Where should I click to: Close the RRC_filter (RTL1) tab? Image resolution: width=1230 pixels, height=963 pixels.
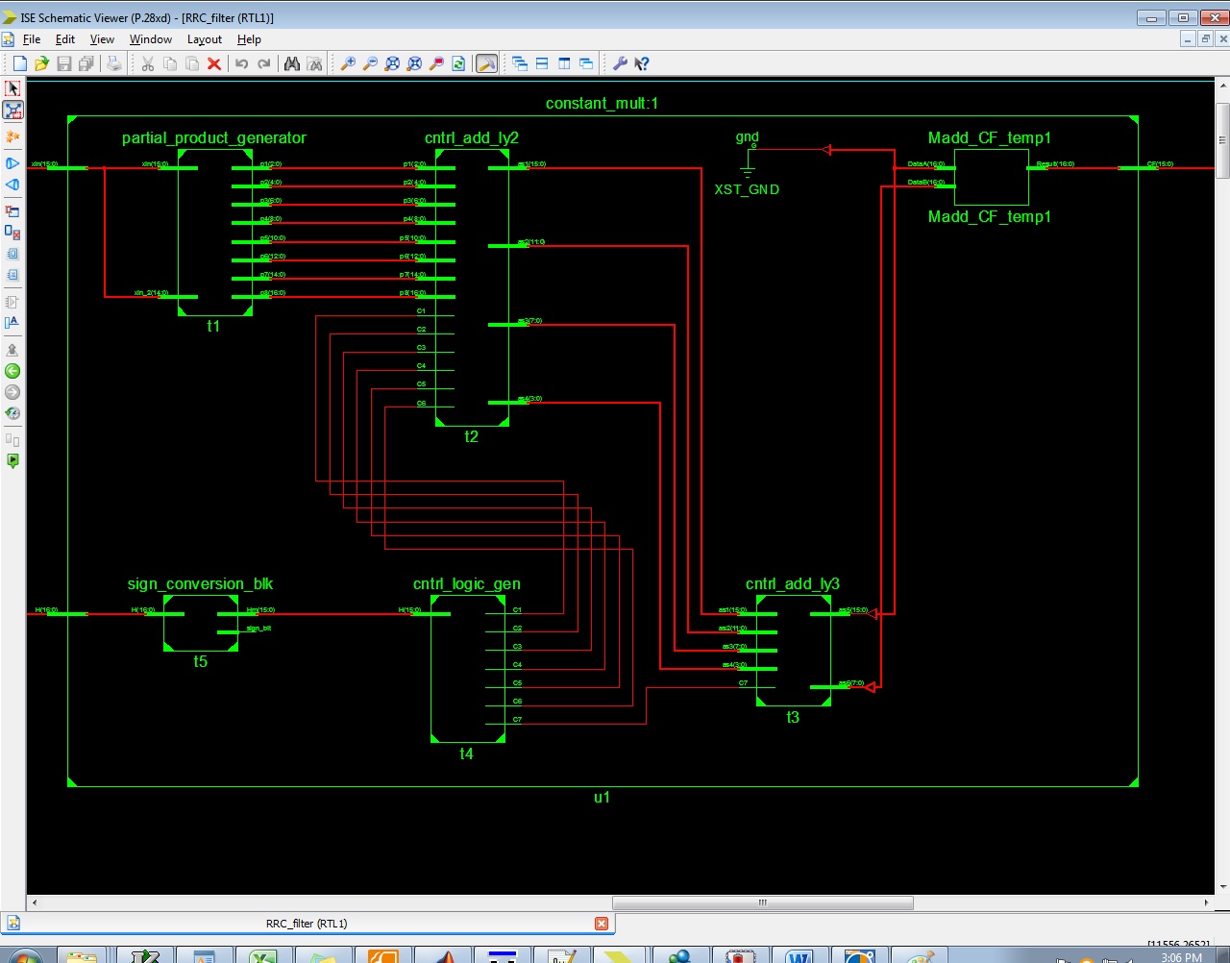(x=602, y=924)
